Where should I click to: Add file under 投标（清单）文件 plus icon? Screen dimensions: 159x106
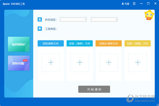click(80, 62)
